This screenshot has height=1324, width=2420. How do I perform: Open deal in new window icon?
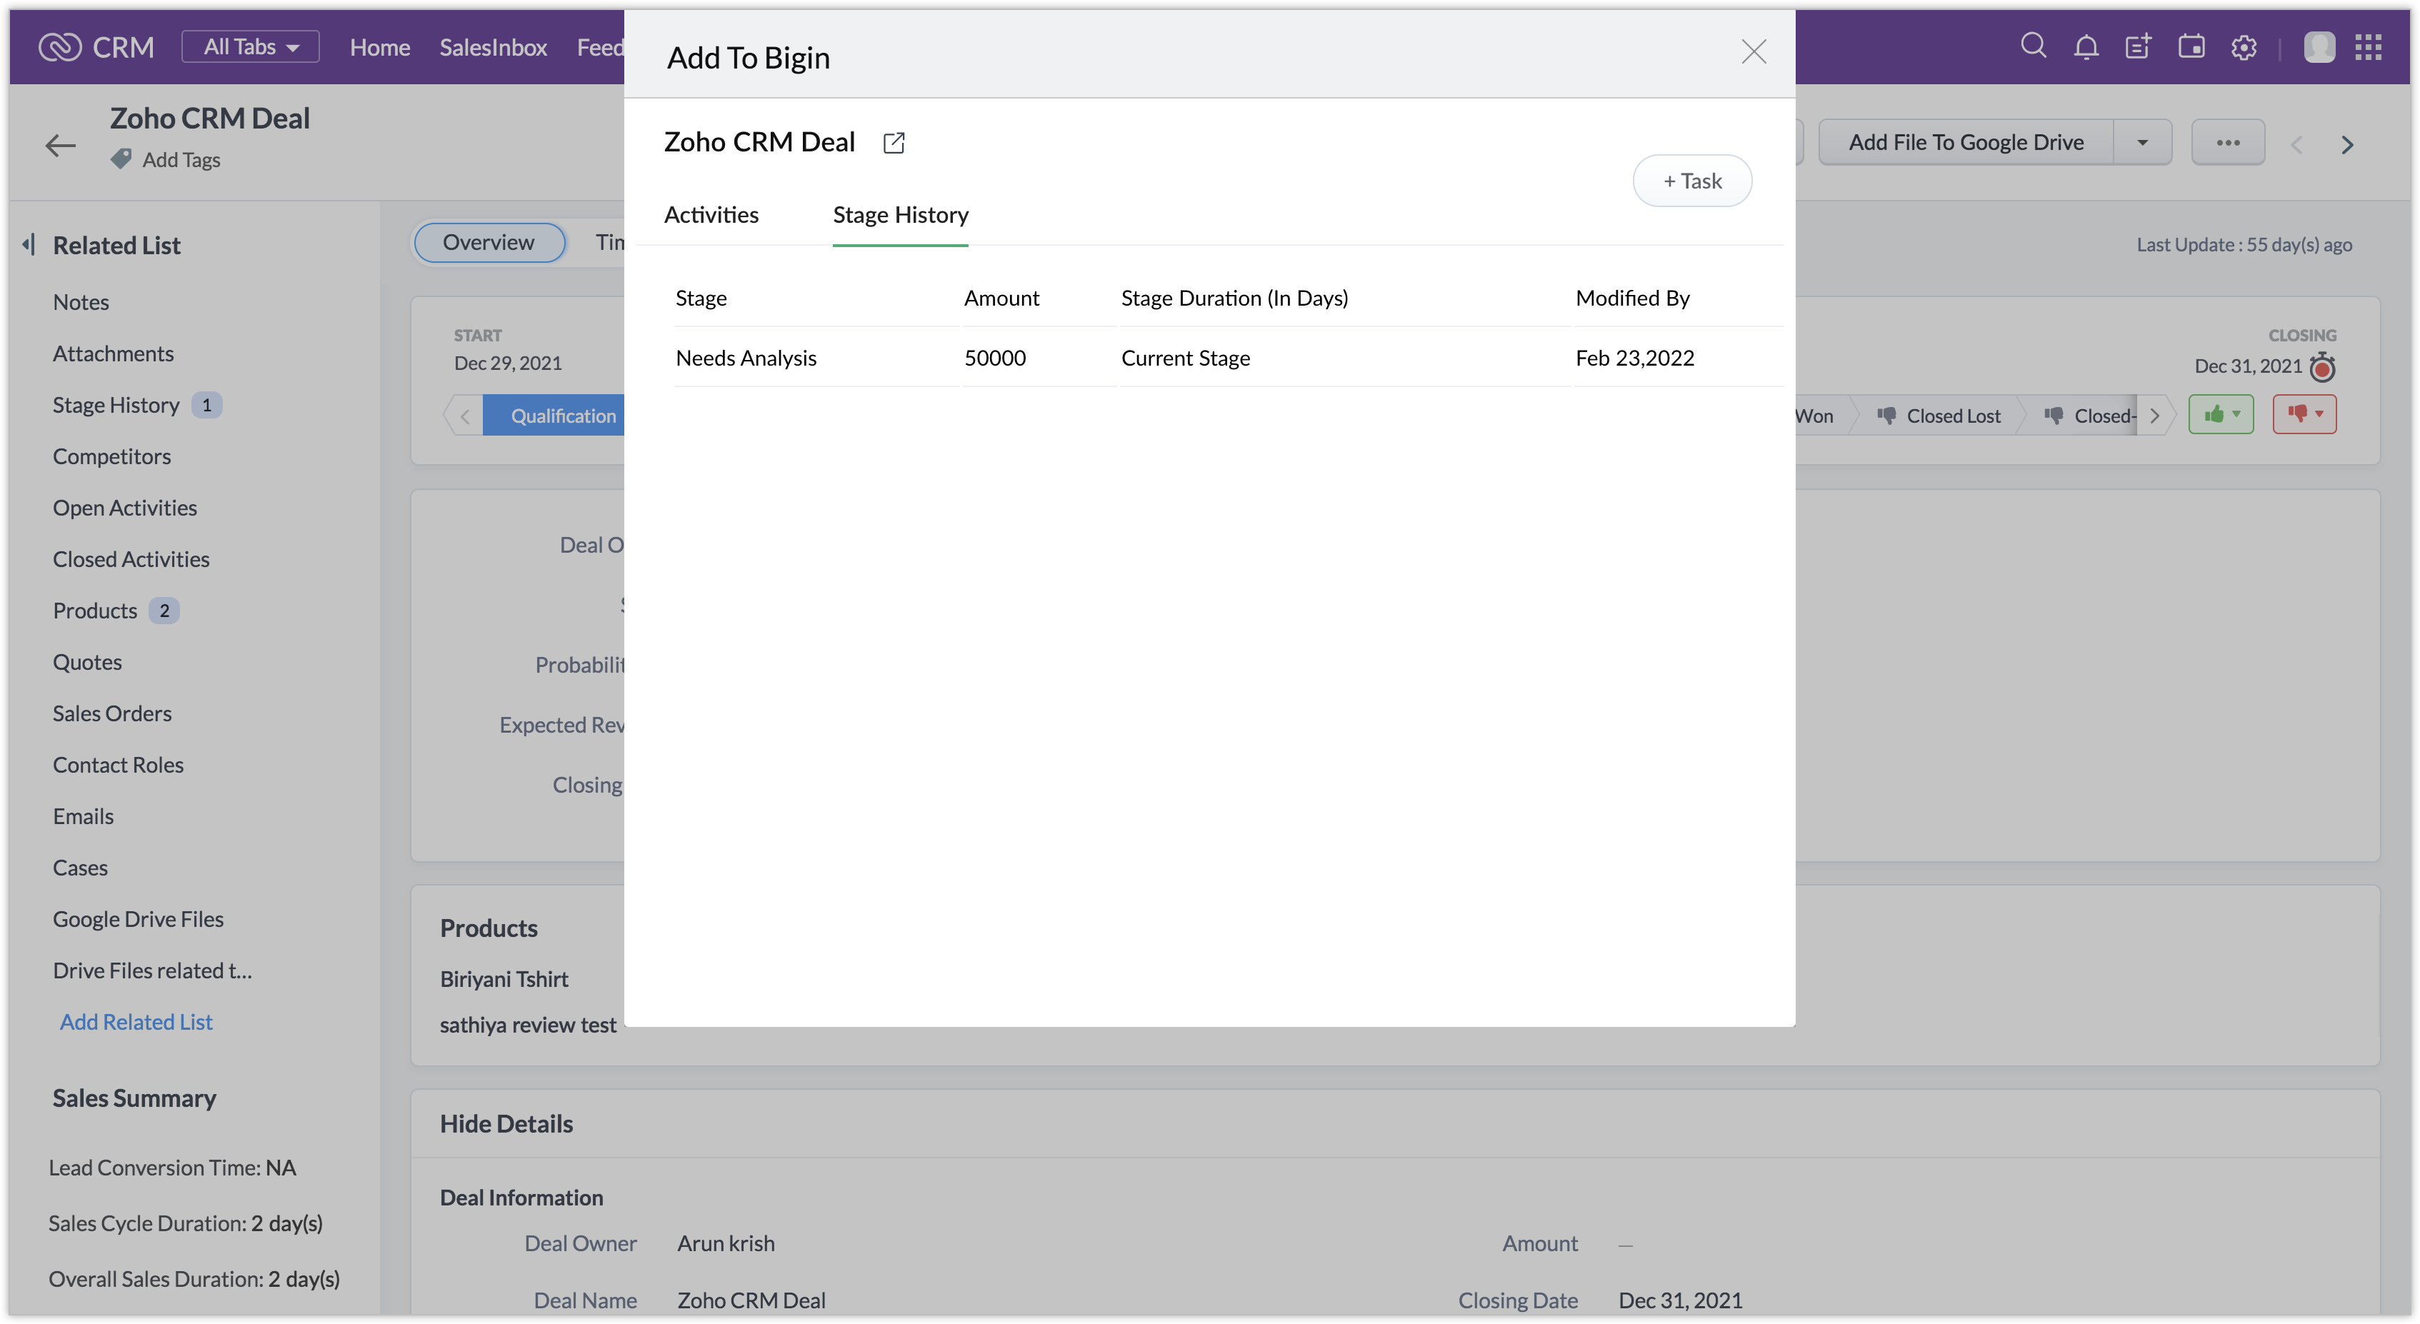(894, 143)
